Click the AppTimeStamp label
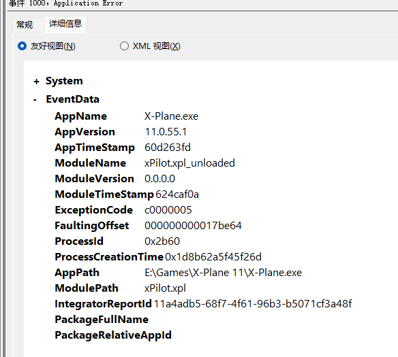The image size is (398, 357). (95, 148)
